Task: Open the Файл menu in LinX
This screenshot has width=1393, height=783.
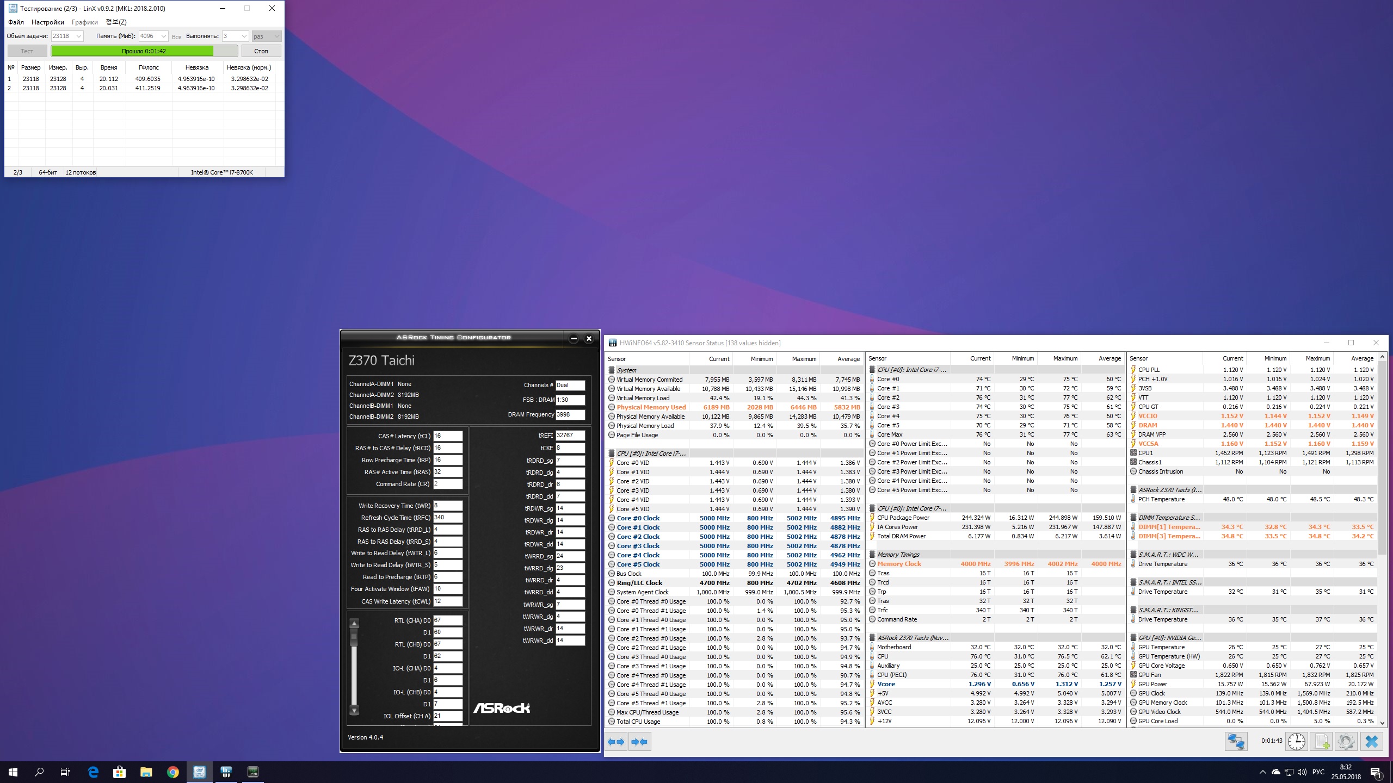Action: pyautogui.click(x=16, y=22)
